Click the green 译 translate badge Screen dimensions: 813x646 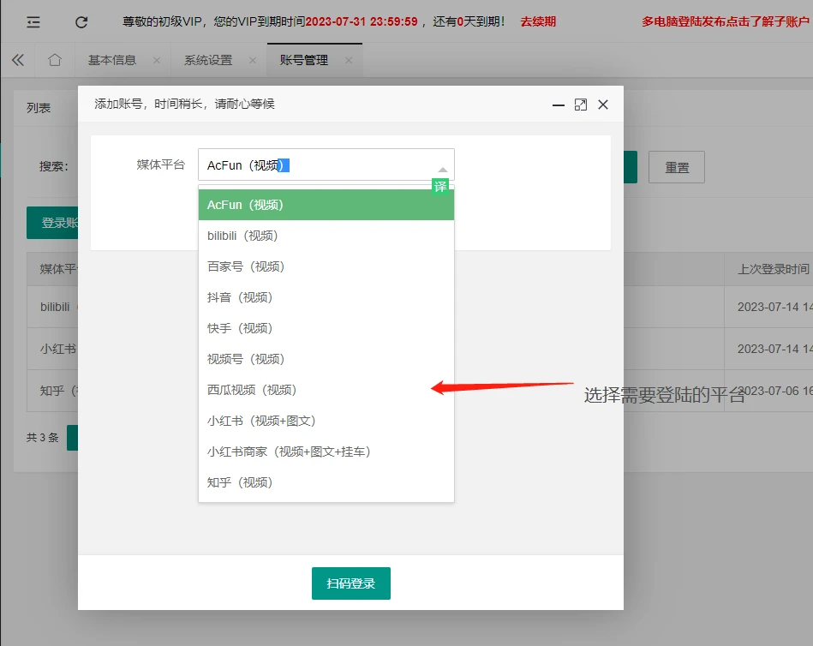click(x=440, y=186)
